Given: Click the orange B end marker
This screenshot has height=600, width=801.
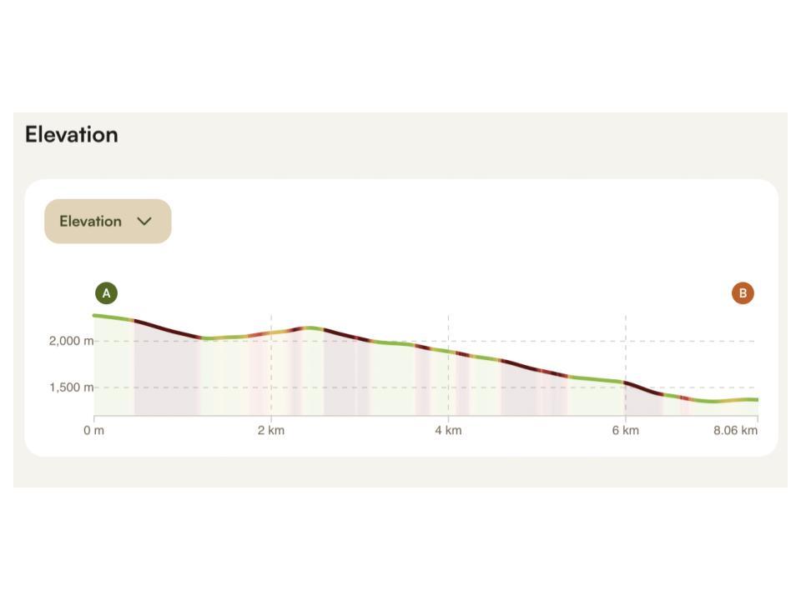Looking at the screenshot, I should pyautogui.click(x=743, y=293).
